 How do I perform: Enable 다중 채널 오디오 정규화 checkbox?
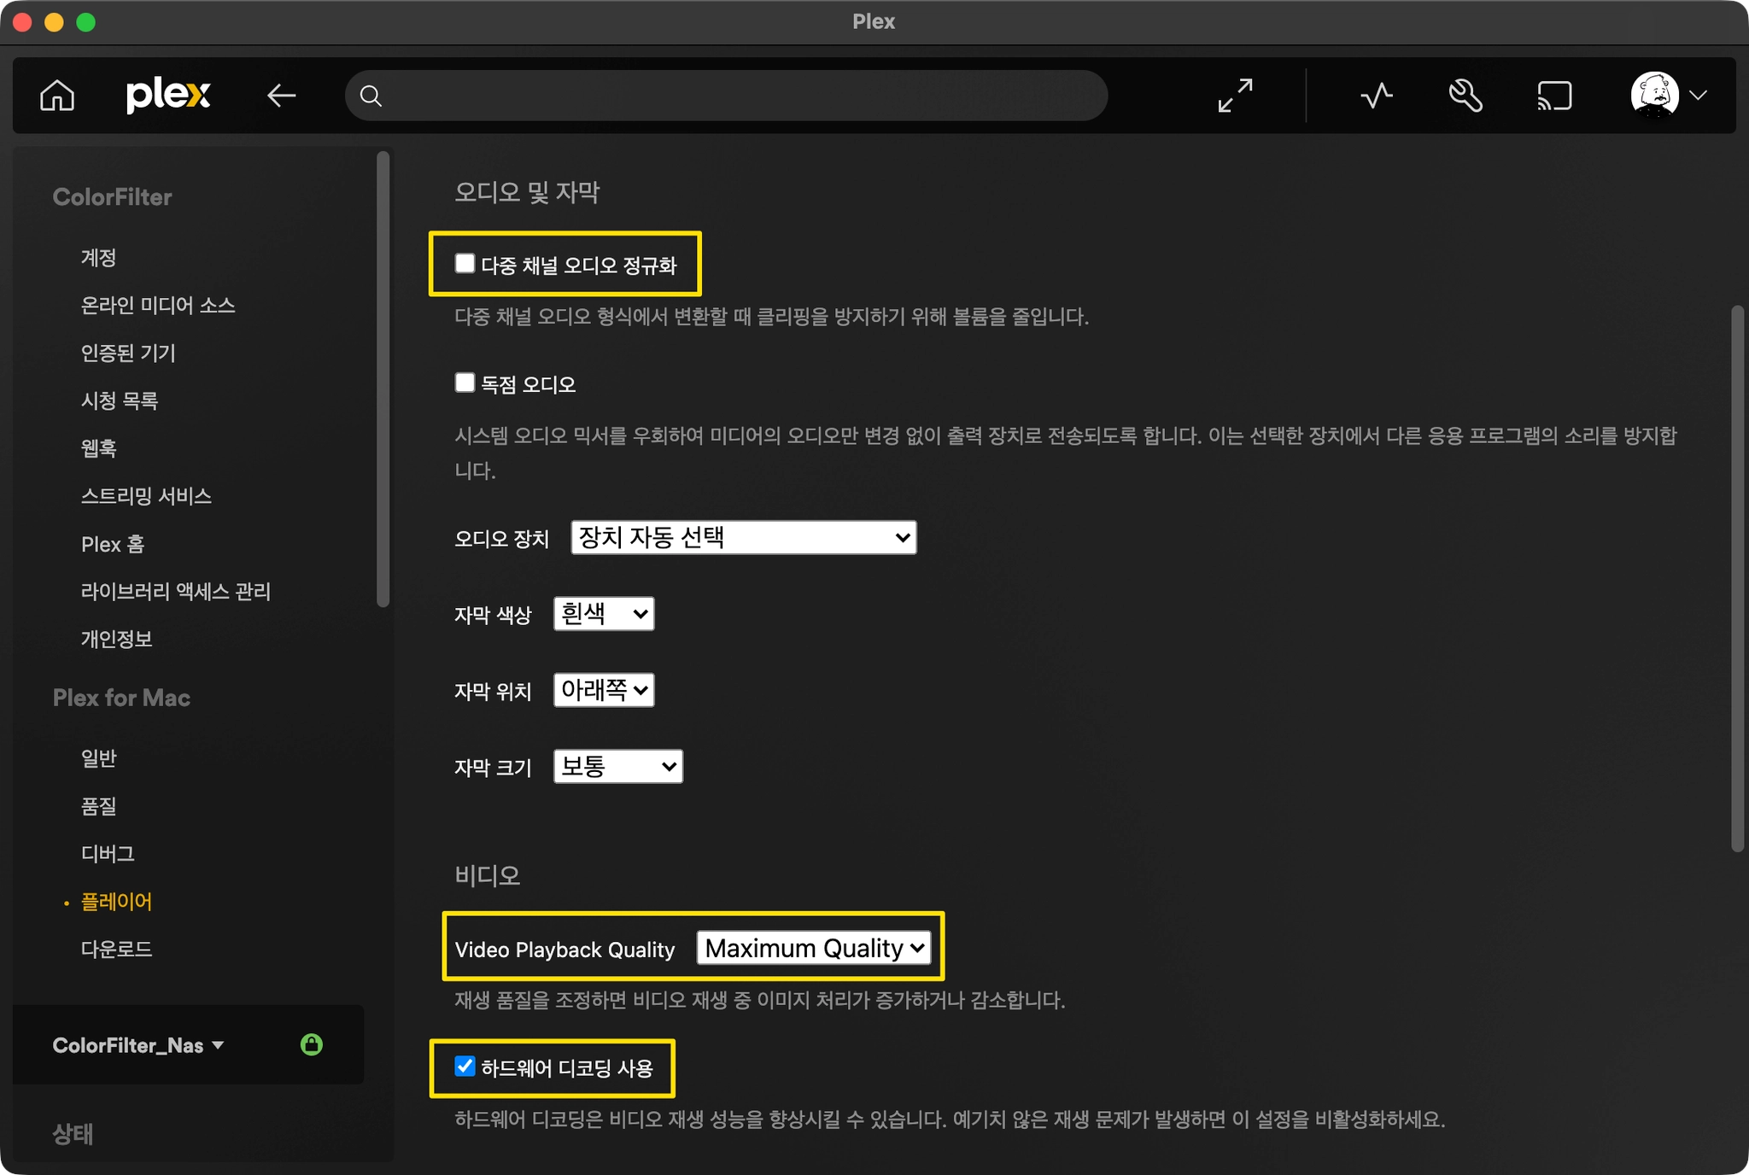(x=465, y=263)
